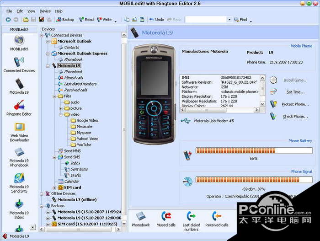Click the MOBILedit! panel header button
Screen dimensions: 320x241
[x=19, y=29]
